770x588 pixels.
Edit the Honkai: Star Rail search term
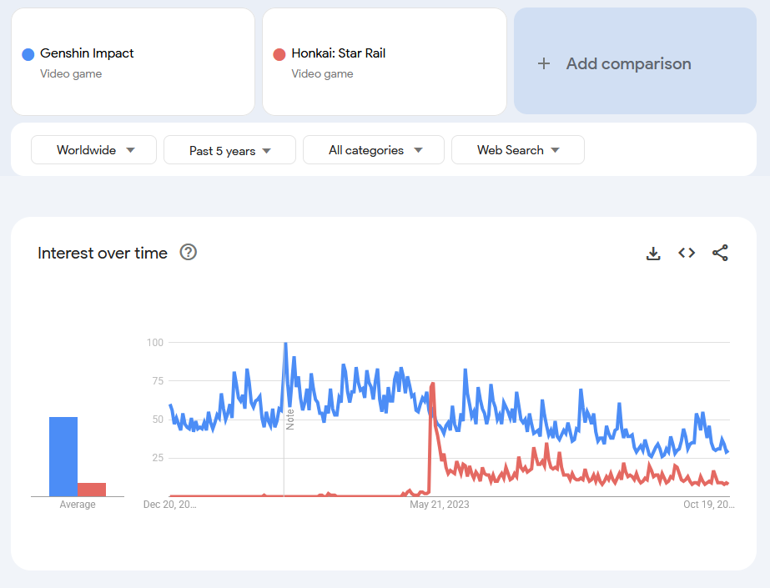tap(338, 53)
